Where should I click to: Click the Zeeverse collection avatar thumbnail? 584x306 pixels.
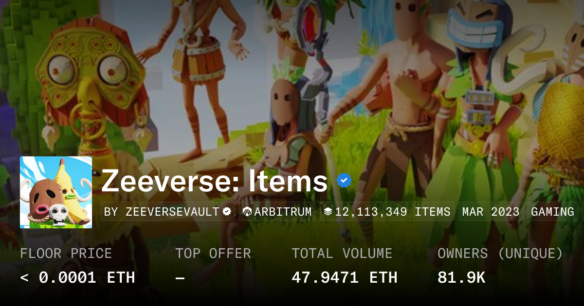click(x=56, y=192)
